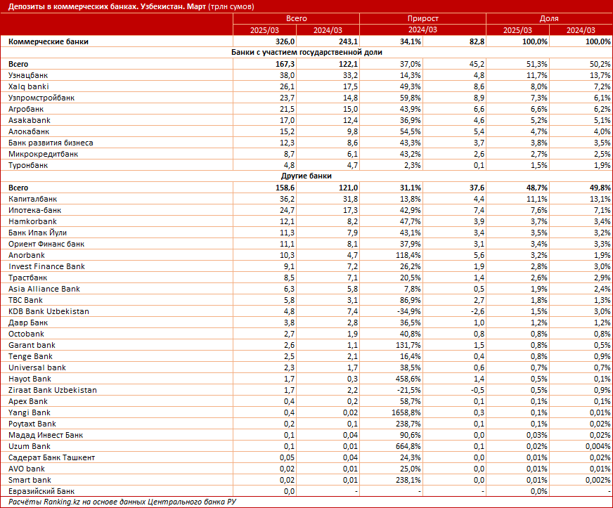
Task: Select the 'KDB Bank Uzbekistan' row label
Action: coord(49,311)
